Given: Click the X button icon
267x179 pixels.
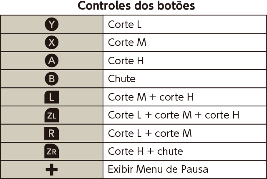Looking at the screenshot, I should point(52,43).
